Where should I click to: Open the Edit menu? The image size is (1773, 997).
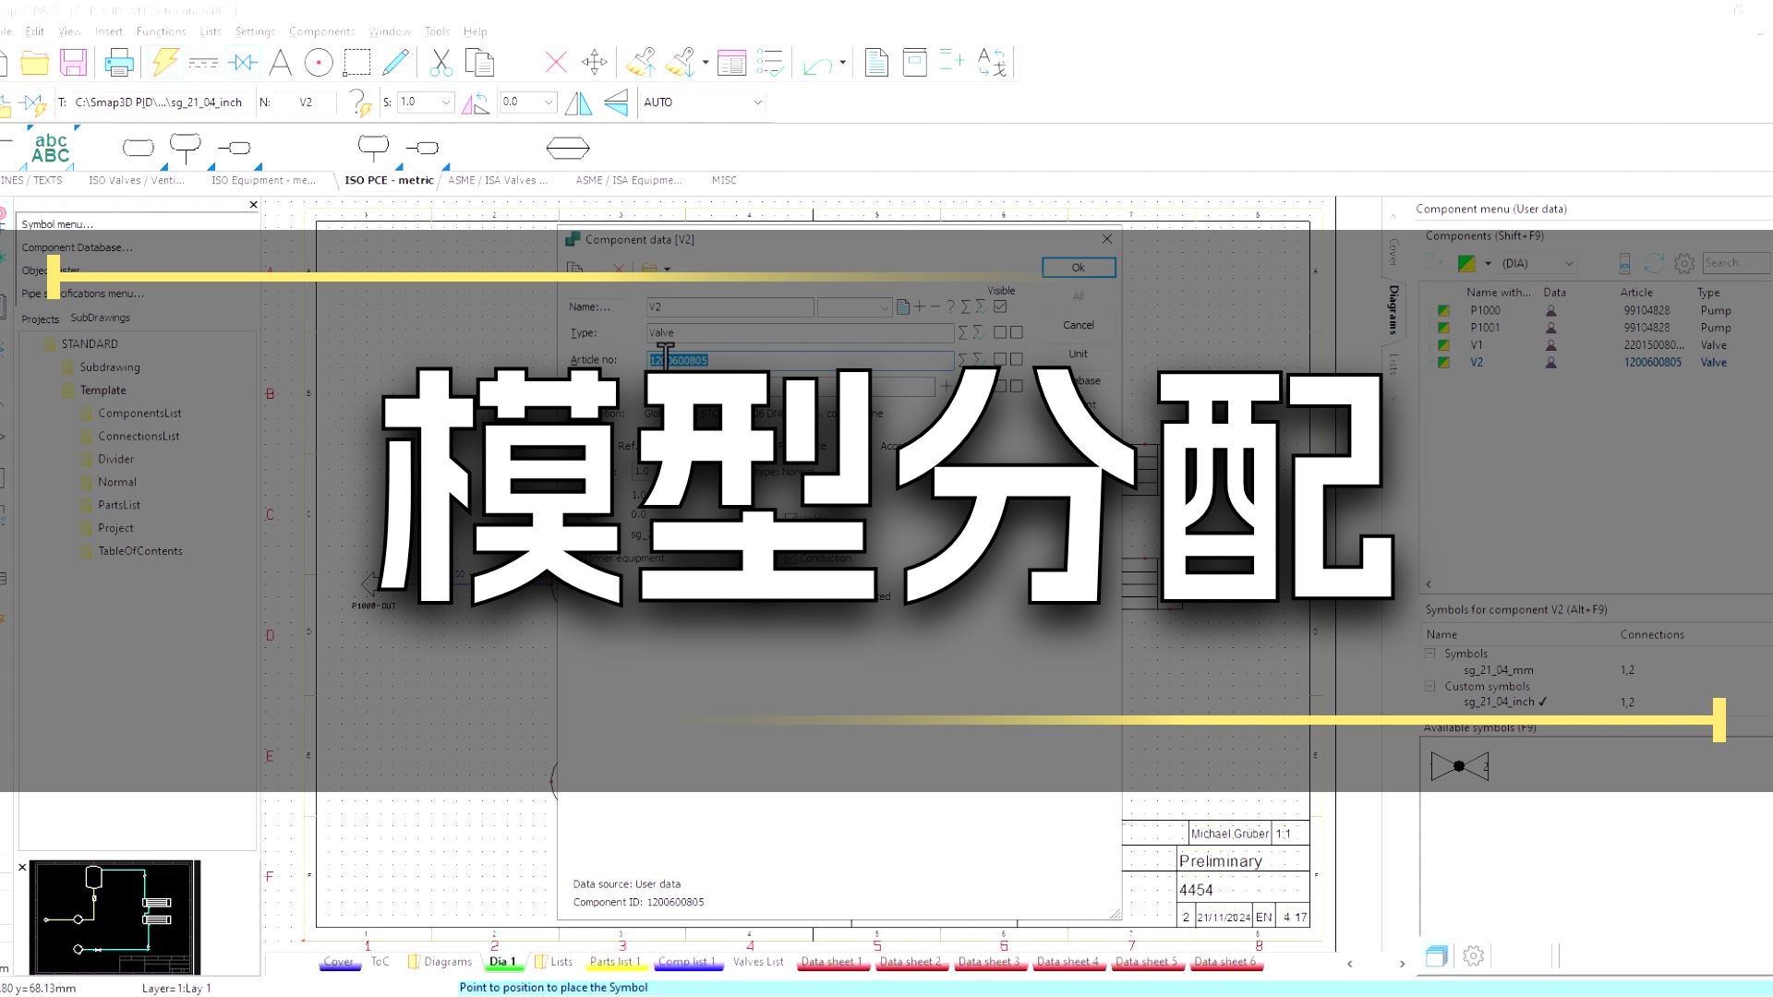coord(35,31)
